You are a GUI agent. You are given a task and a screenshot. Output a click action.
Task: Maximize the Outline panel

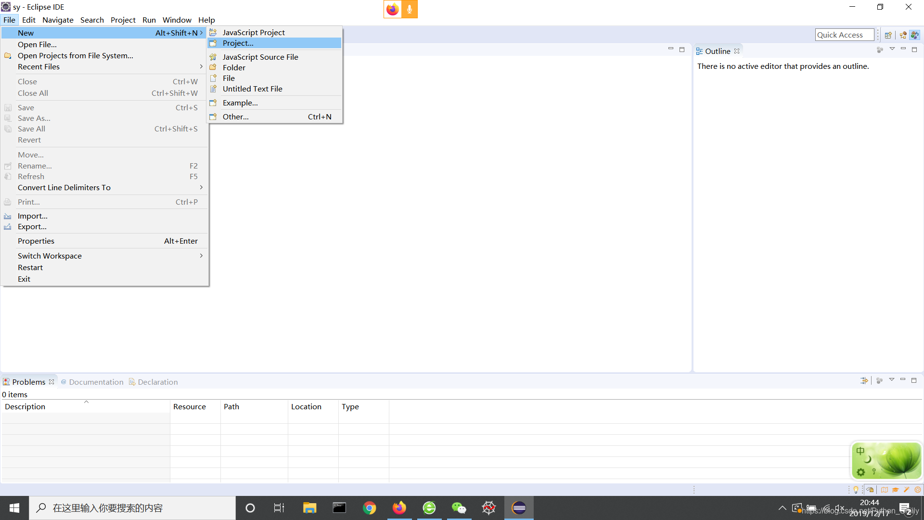pyautogui.click(x=915, y=49)
